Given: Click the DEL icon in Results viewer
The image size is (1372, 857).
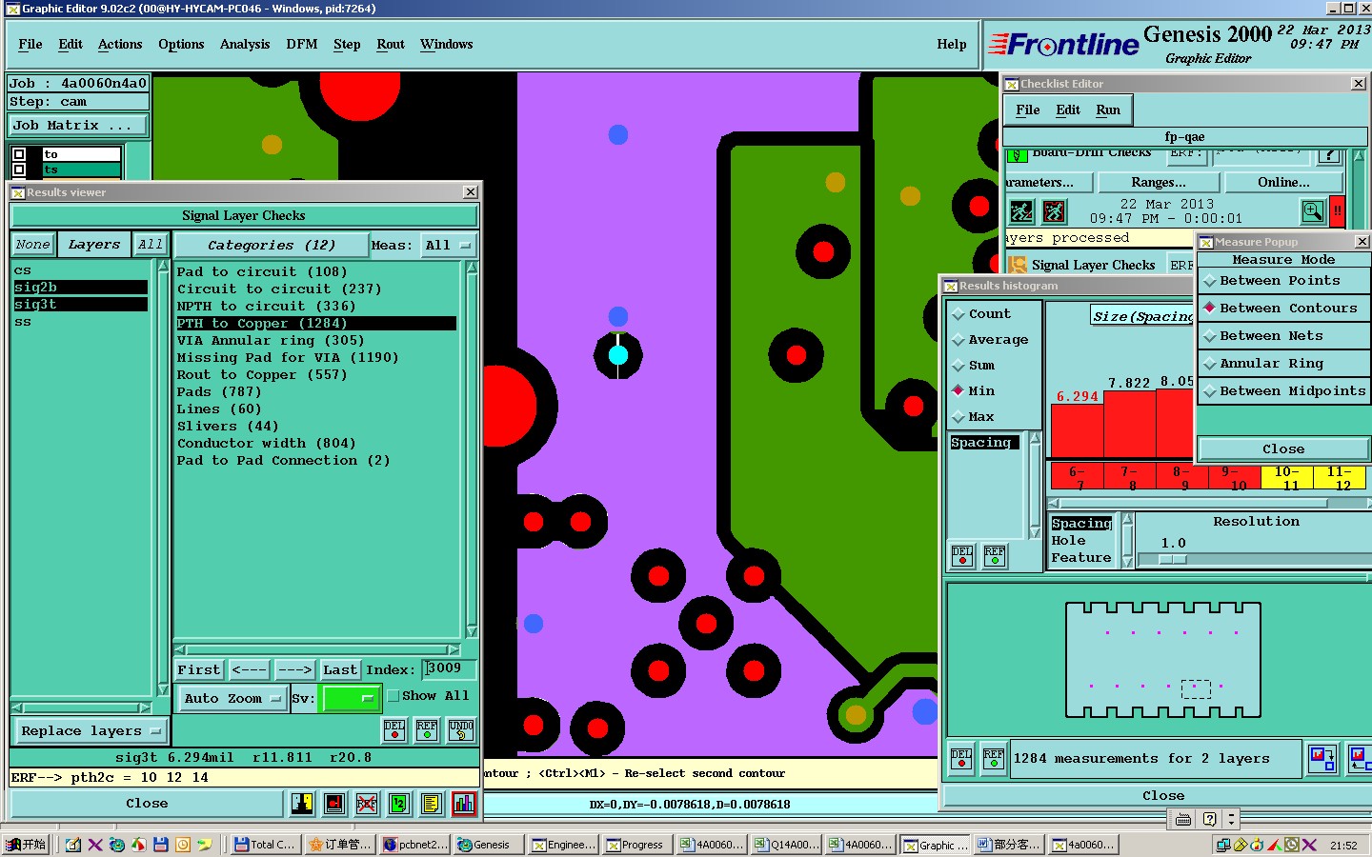Looking at the screenshot, I should pyautogui.click(x=394, y=730).
